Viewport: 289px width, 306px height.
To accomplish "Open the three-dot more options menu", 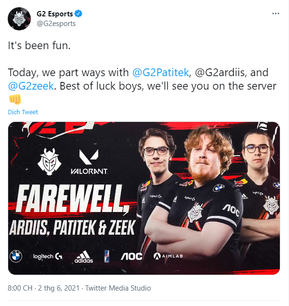I will coord(276,13).
